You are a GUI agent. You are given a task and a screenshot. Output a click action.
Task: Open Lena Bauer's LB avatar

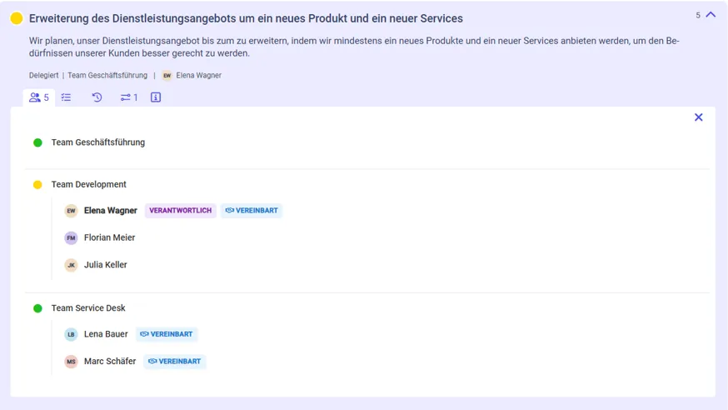[x=71, y=334]
